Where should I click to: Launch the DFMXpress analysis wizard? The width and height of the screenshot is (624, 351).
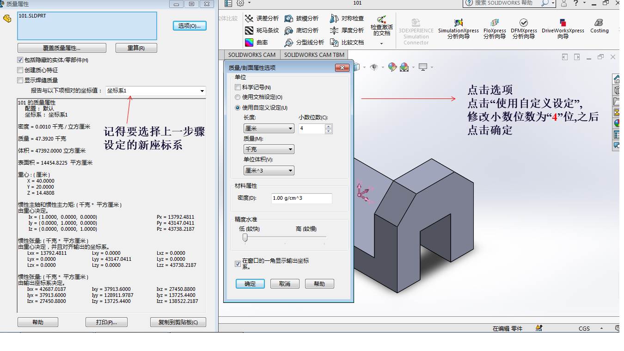coord(524,28)
